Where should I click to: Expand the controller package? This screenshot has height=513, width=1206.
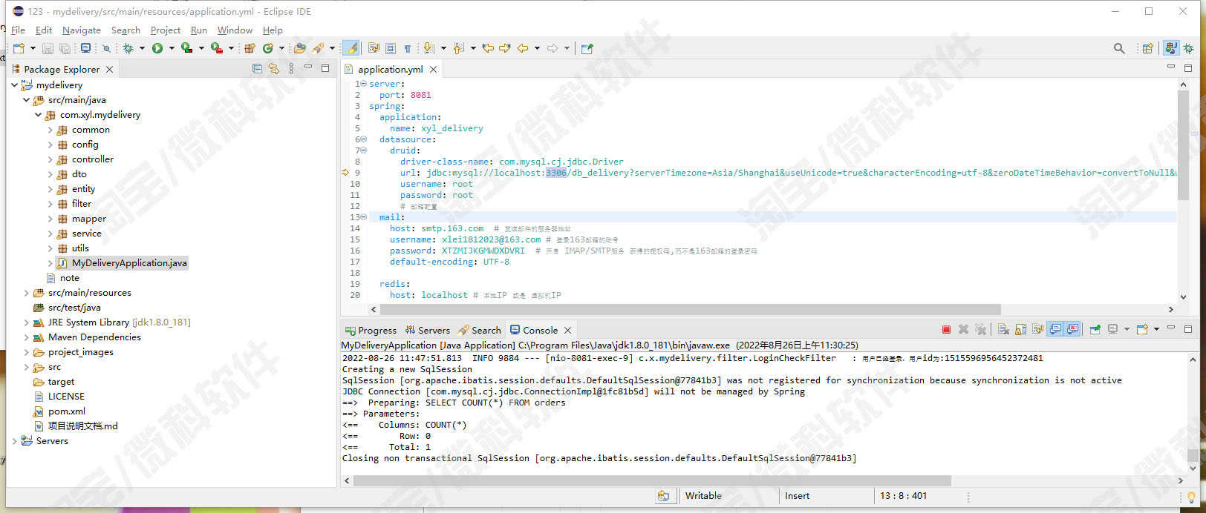click(x=50, y=159)
